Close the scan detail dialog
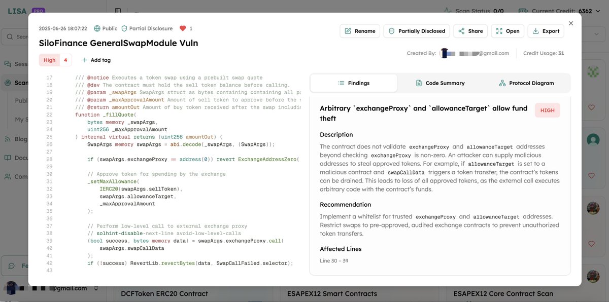Screen dimensions: 609x302 pos(571,23)
